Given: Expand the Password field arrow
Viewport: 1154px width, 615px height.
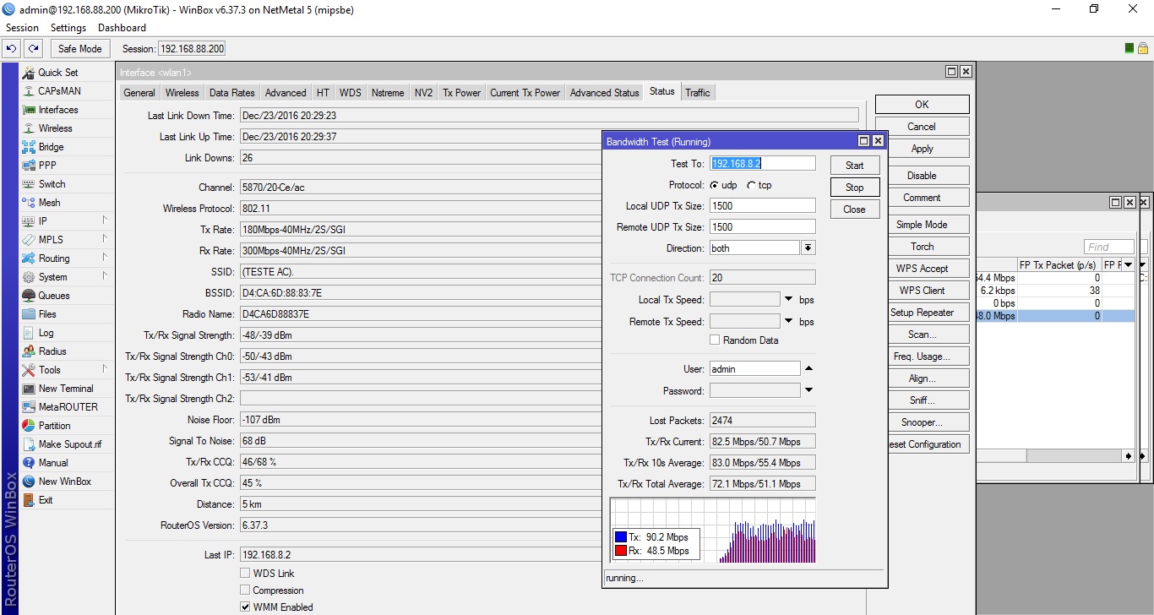Looking at the screenshot, I should (x=808, y=390).
